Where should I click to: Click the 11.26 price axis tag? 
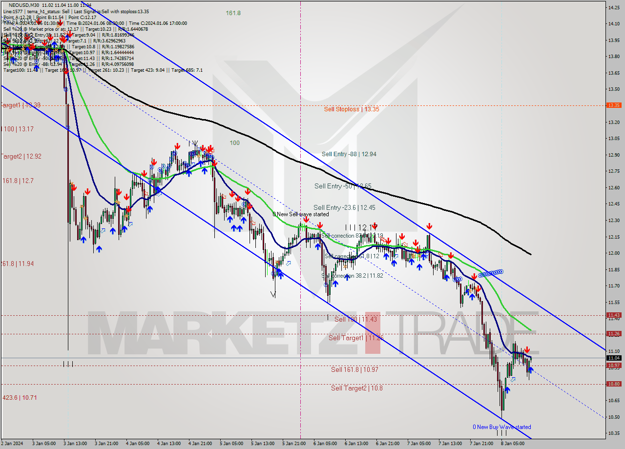613,334
